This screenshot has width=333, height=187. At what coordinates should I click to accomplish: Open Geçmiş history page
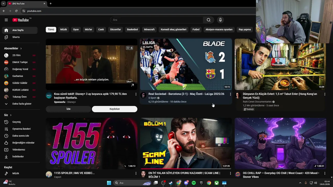coord(20,122)
